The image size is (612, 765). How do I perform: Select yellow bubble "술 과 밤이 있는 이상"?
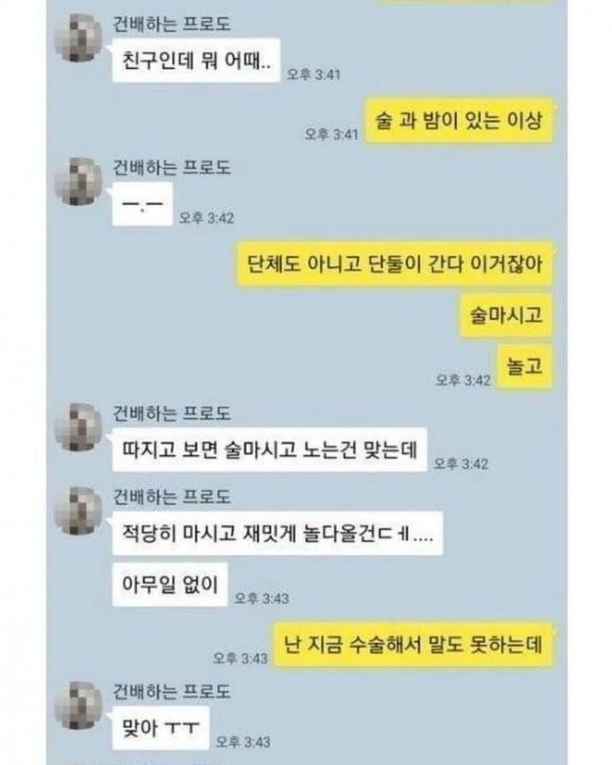click(x=459, y=120)
